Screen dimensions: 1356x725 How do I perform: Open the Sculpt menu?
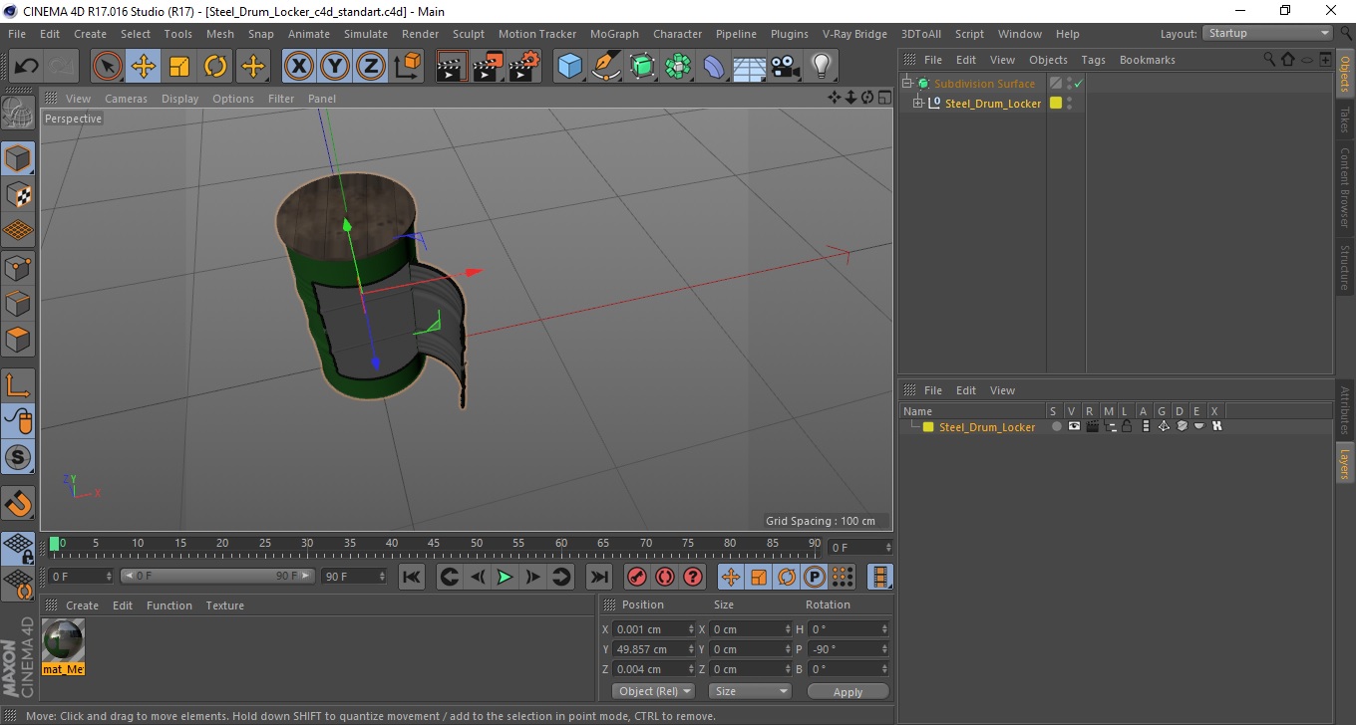coord(469,34)
